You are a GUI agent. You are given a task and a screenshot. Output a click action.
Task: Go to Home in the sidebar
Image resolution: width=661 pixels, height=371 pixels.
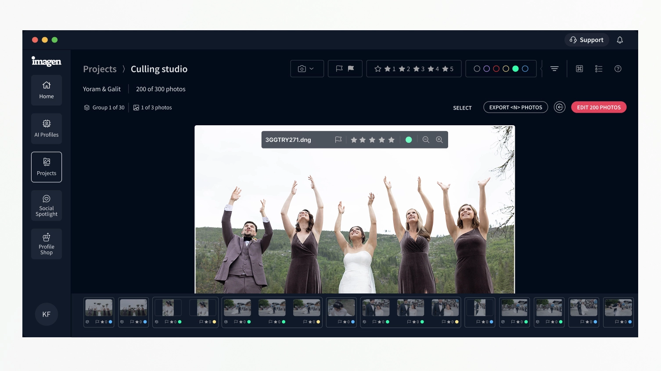(47, 90)
